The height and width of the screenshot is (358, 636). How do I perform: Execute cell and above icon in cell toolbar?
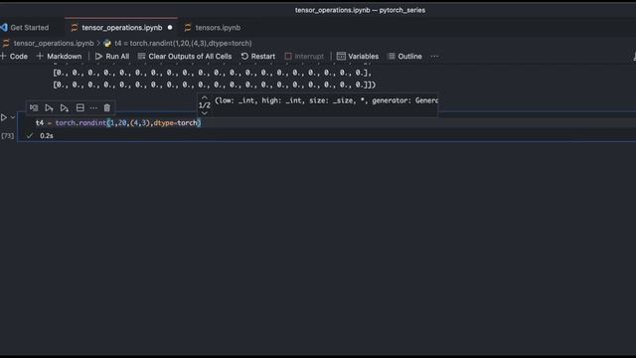[49, 108]
